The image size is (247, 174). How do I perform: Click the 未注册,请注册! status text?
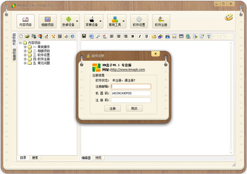(124, 81)
